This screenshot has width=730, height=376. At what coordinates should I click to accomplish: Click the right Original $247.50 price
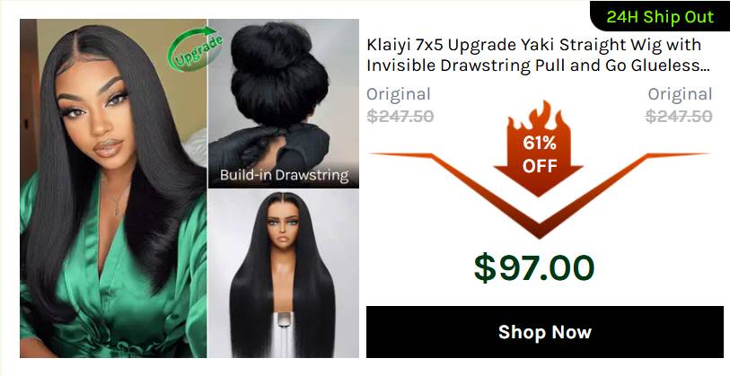pos(679,106)
